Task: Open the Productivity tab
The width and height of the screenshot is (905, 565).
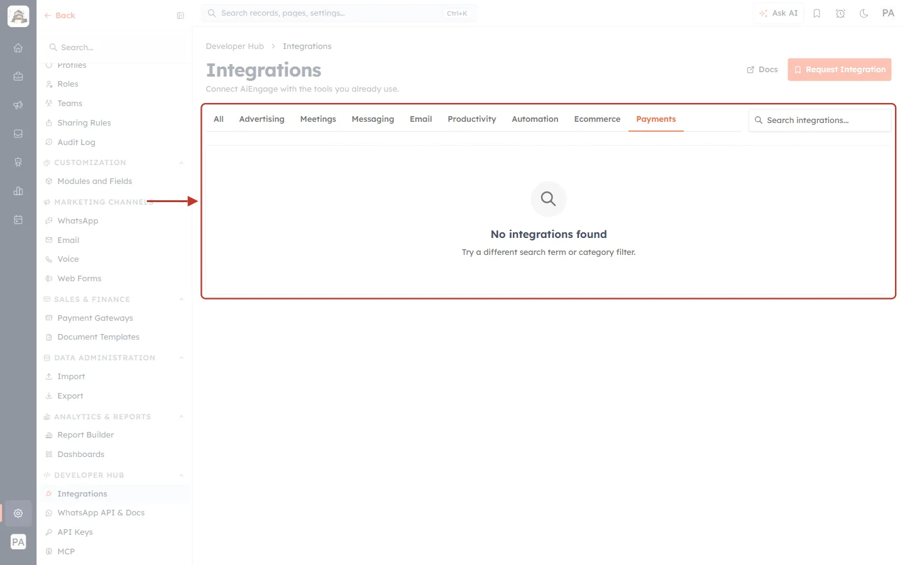Action: pos(472,119)
